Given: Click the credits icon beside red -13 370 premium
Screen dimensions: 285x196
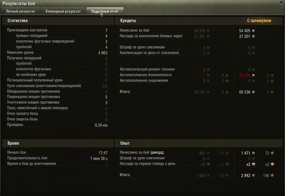Looking at the screenshot, I should [x=253, y=75].
